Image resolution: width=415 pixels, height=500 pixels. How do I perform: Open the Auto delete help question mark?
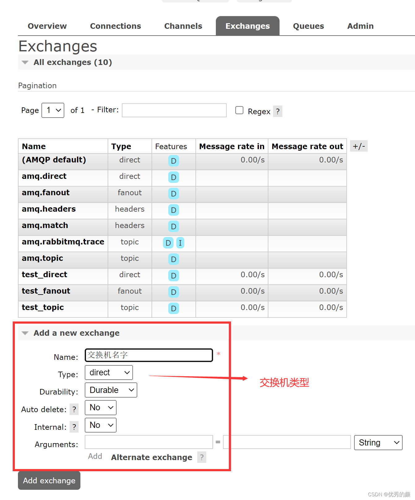coord(74,409)
